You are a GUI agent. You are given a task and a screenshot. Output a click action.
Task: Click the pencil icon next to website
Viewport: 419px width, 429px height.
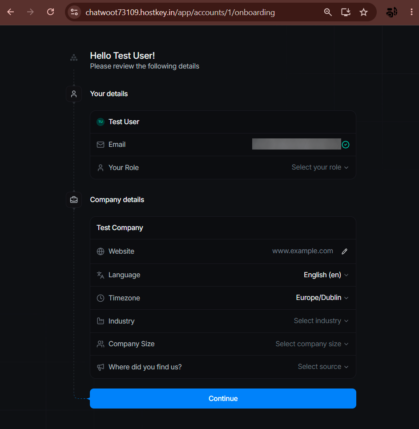pos(344,251)
